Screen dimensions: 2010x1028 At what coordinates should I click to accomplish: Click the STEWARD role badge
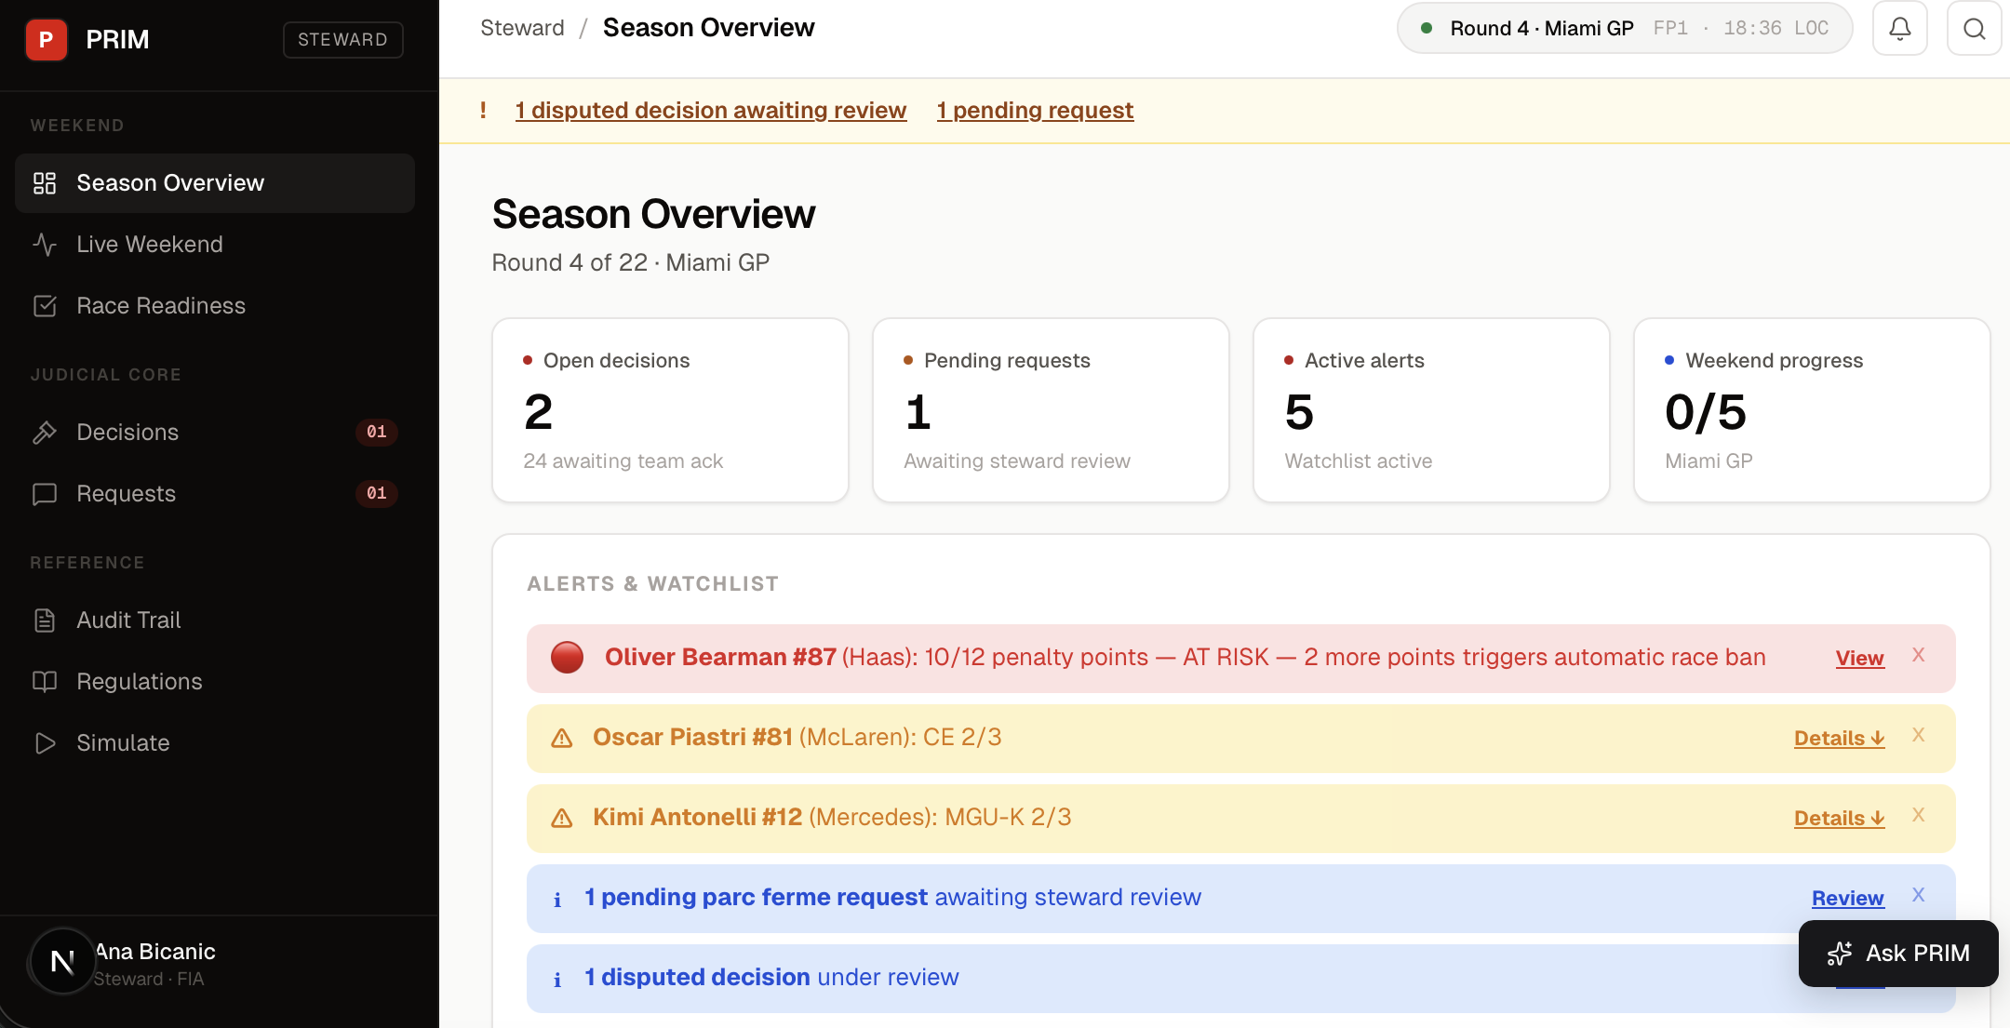pyautogui.click(x=342, y=39)
